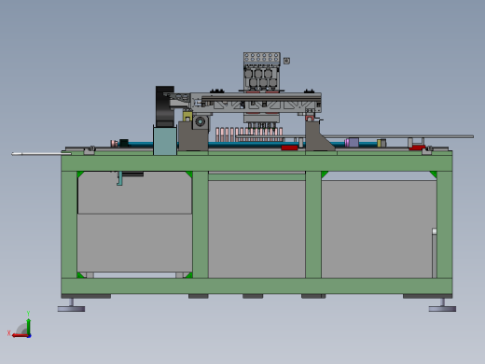Viewport: 485px width, 364px height.
Task: Select the green bottom beam of the frame
Action: click(256, 287)
